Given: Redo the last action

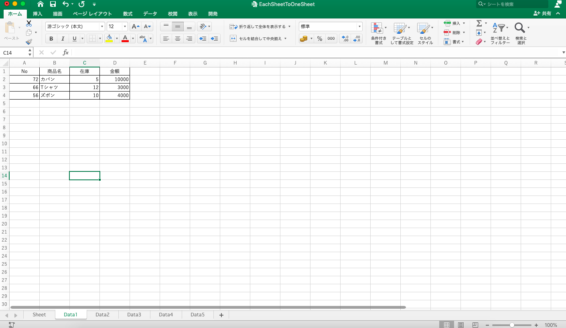Looking at the screenshot, I should pyautogui.click(x=81, y=4).
